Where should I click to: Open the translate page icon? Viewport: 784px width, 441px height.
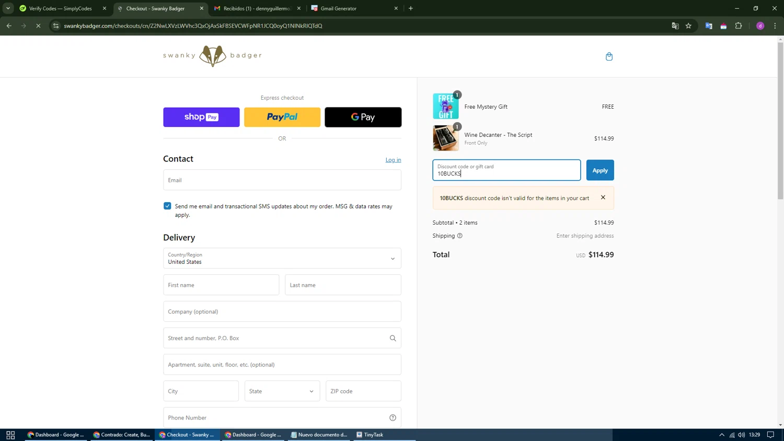pyautogui.click(x=675, y=26)
